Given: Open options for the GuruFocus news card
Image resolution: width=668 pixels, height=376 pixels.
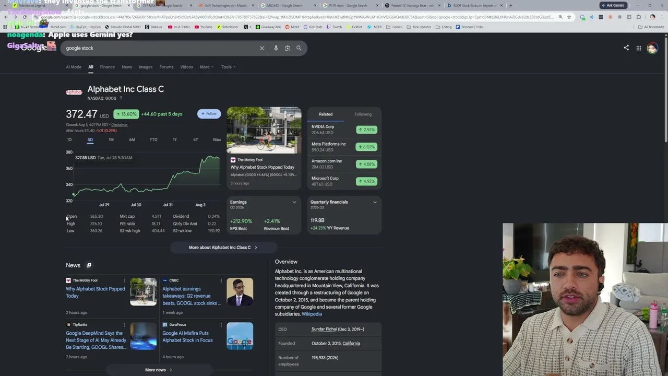Looking at the screenshot, I should tap(221, 325).
